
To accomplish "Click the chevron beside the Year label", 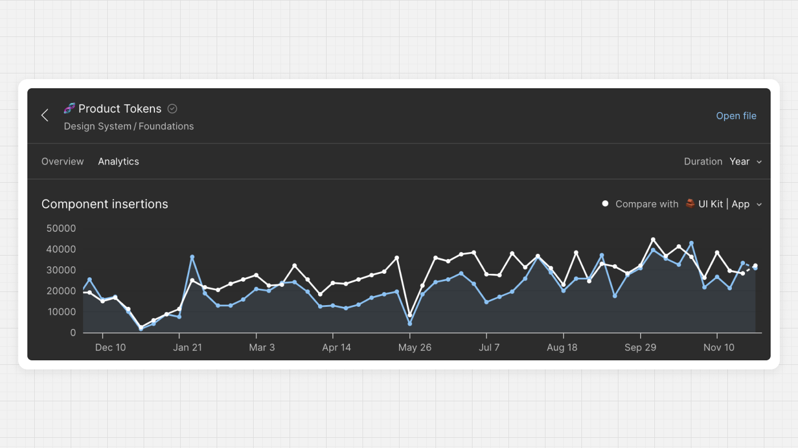I will [x=759, y=162].
